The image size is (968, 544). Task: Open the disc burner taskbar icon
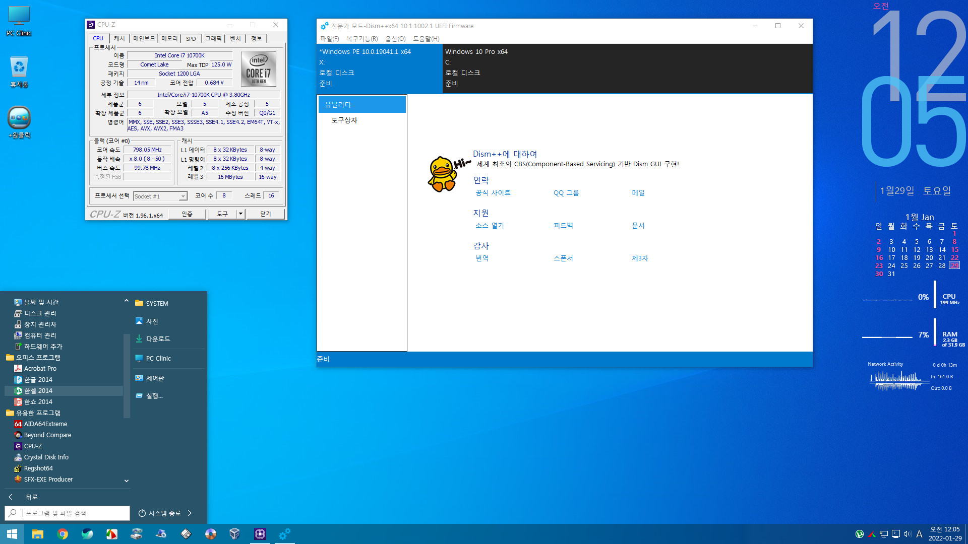210,534
